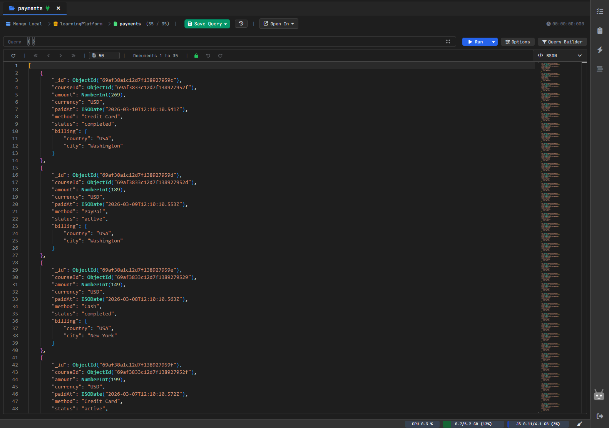Click the vertical scrollbar thumb of the results view

tap(584, 62)
